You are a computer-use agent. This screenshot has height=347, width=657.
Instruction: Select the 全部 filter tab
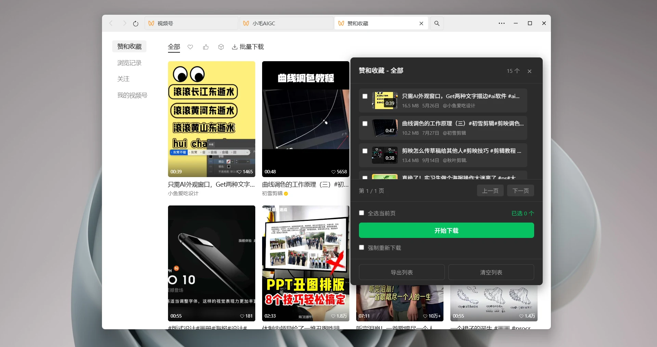(174, 47)
